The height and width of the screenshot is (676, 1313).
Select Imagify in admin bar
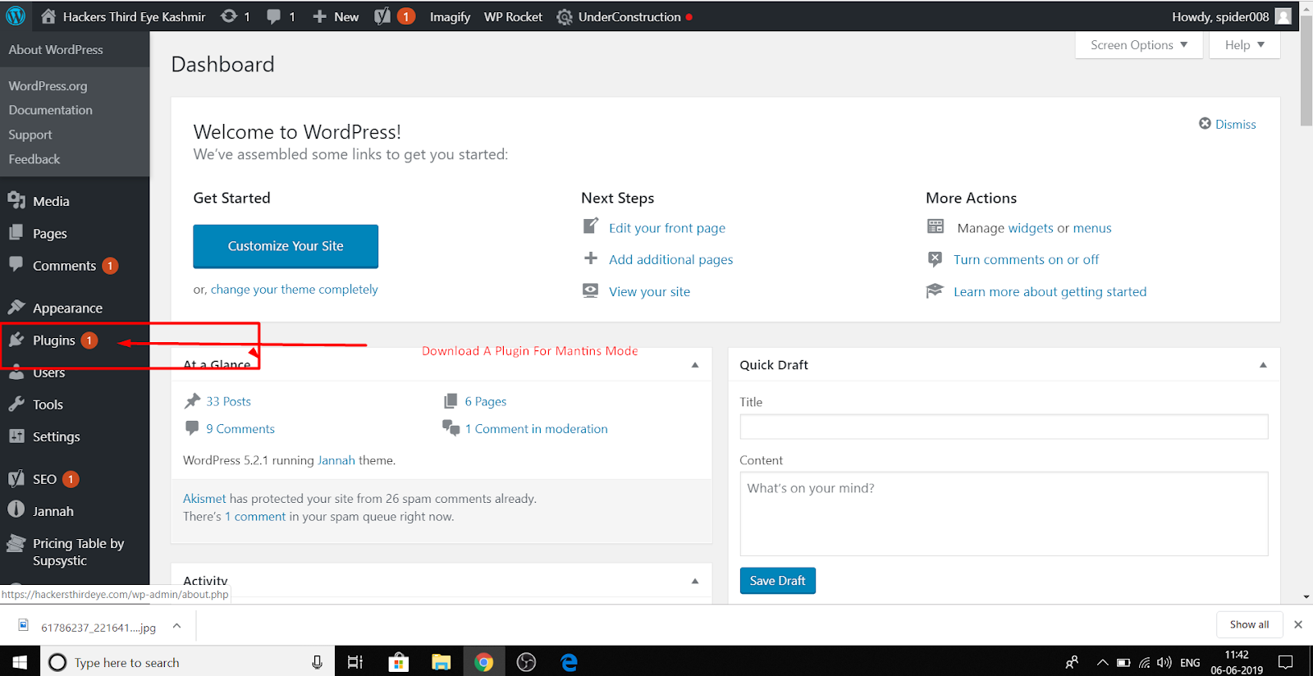coord(450,16)
